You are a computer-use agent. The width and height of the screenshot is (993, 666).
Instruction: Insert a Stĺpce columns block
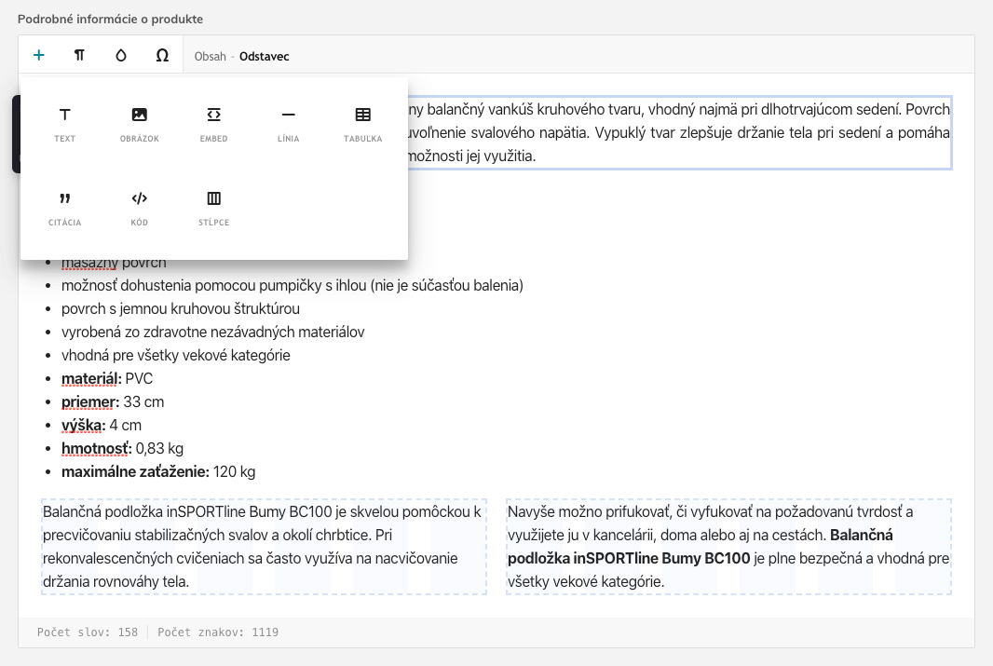click(x=214, y=209)
